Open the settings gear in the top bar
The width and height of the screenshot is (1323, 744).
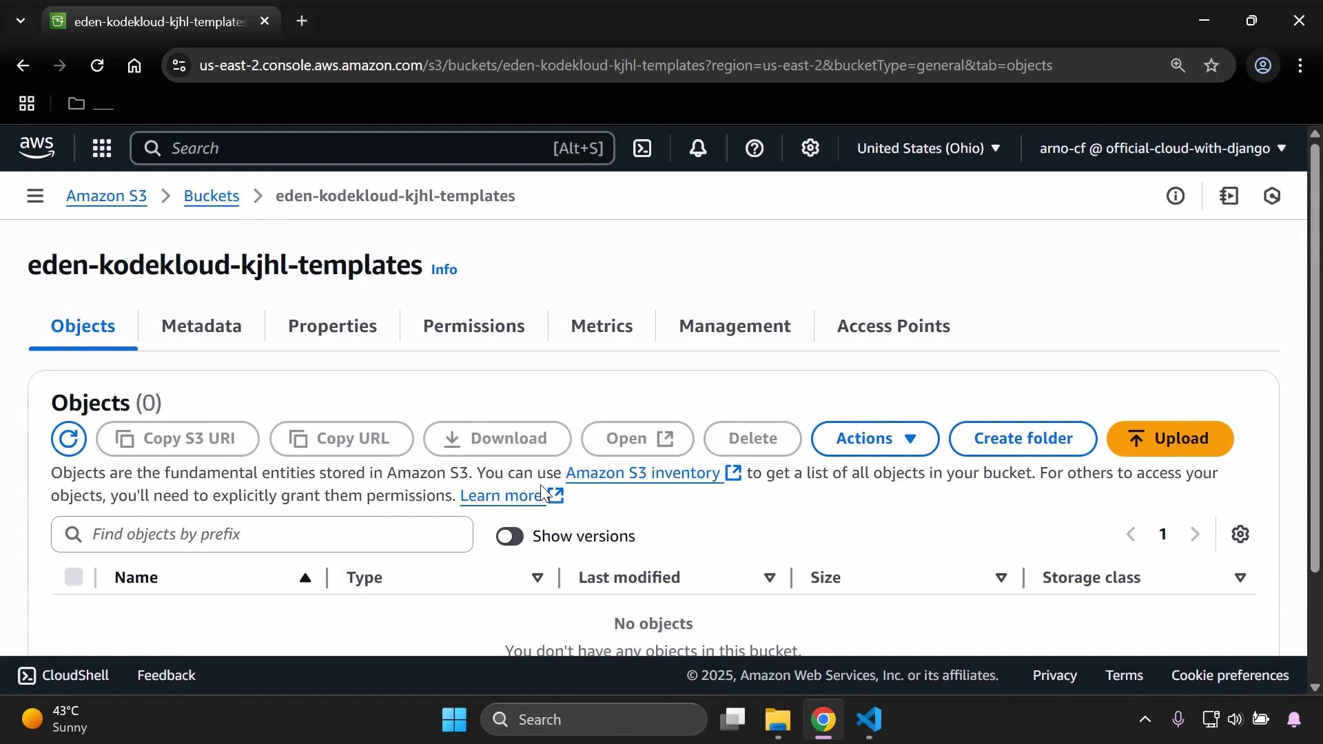pyautogui.click(x=811, y=148)
